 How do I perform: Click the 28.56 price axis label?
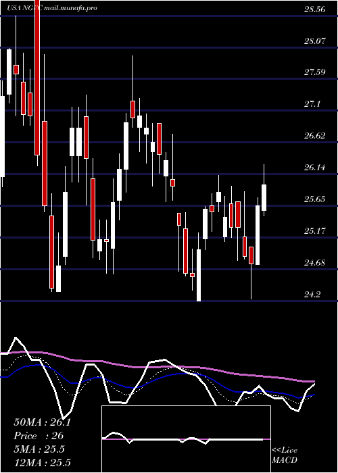pyautogui.click(x=315, y=9)
